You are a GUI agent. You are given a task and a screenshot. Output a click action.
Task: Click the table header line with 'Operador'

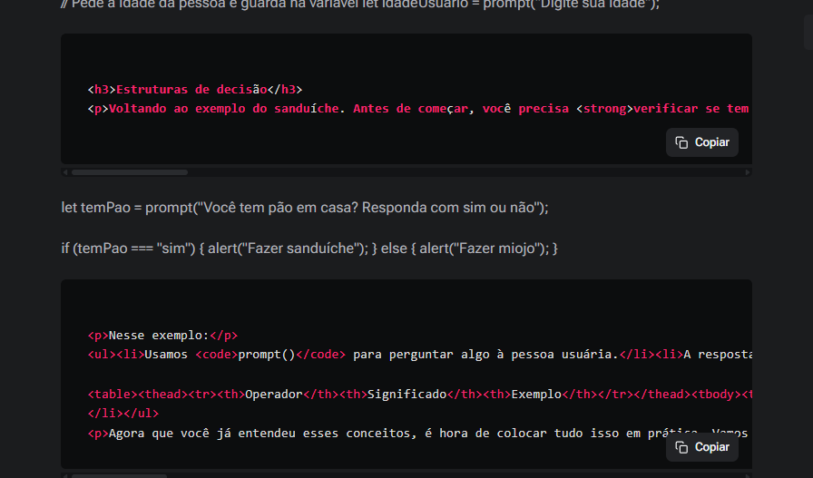coord(419,394)
